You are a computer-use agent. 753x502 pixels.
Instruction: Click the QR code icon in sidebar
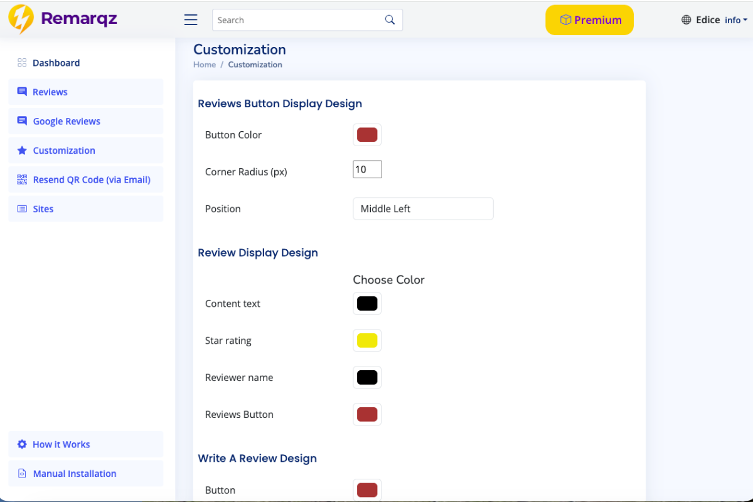(x=22, y=180)
